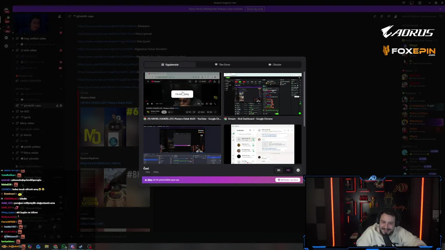Expand threads arrow for blerp-video
This screenshot has height=250, width=445.
click(13, 123)
